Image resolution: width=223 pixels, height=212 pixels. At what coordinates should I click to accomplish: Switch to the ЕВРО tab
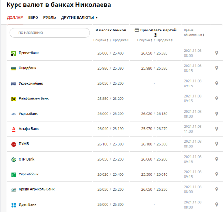click(33, 18)
